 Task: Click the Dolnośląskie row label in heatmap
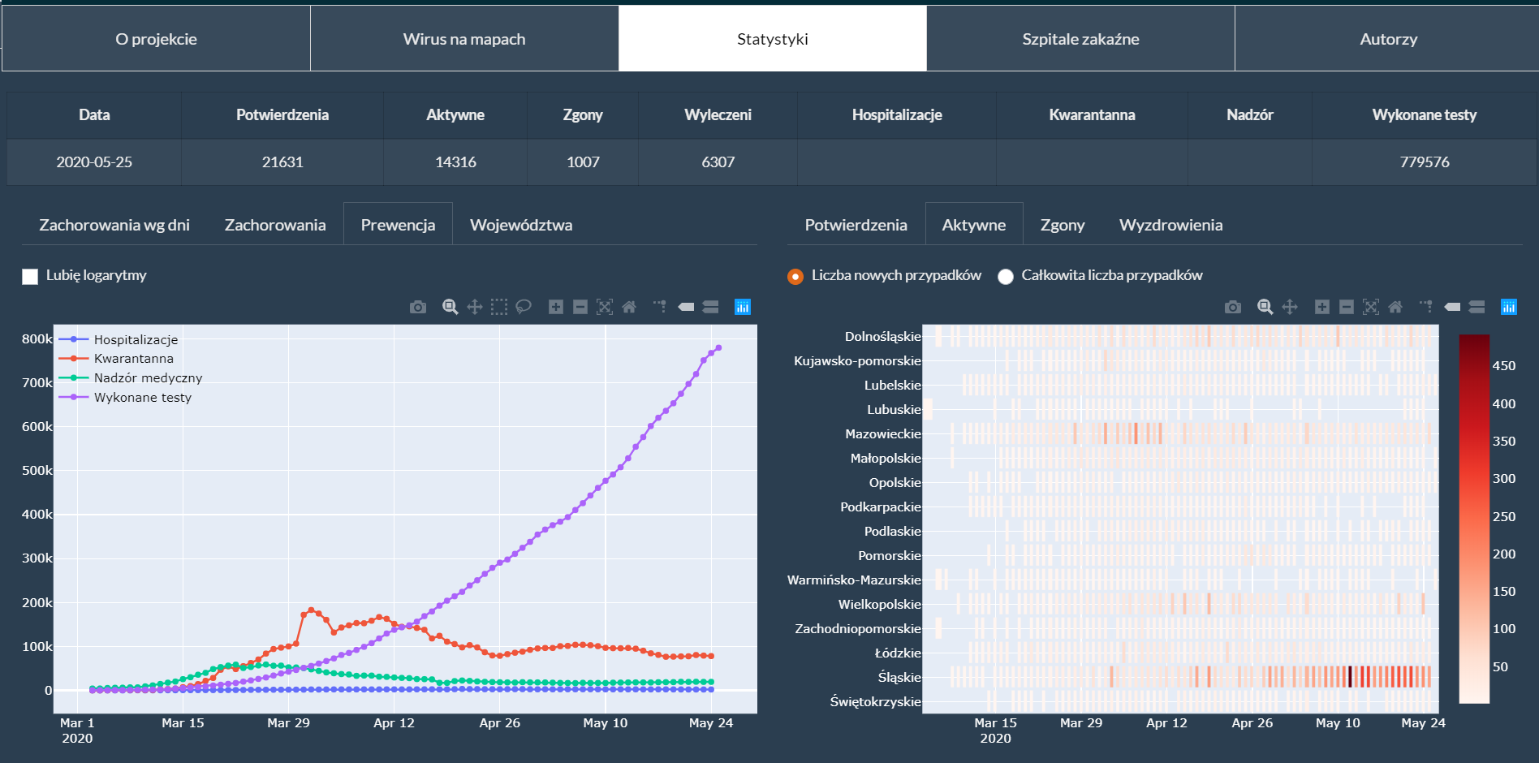pos(883,336)
